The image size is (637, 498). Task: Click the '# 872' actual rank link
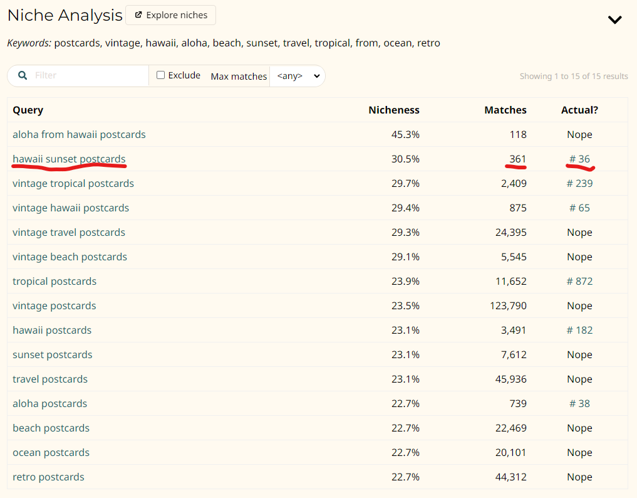click(580, 281)
